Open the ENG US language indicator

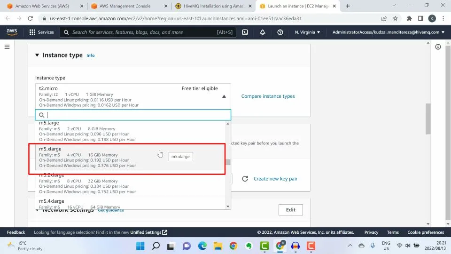(386, 246)
